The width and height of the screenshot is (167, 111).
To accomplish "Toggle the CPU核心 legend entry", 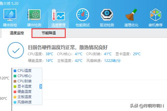I will tap(23, 76).
